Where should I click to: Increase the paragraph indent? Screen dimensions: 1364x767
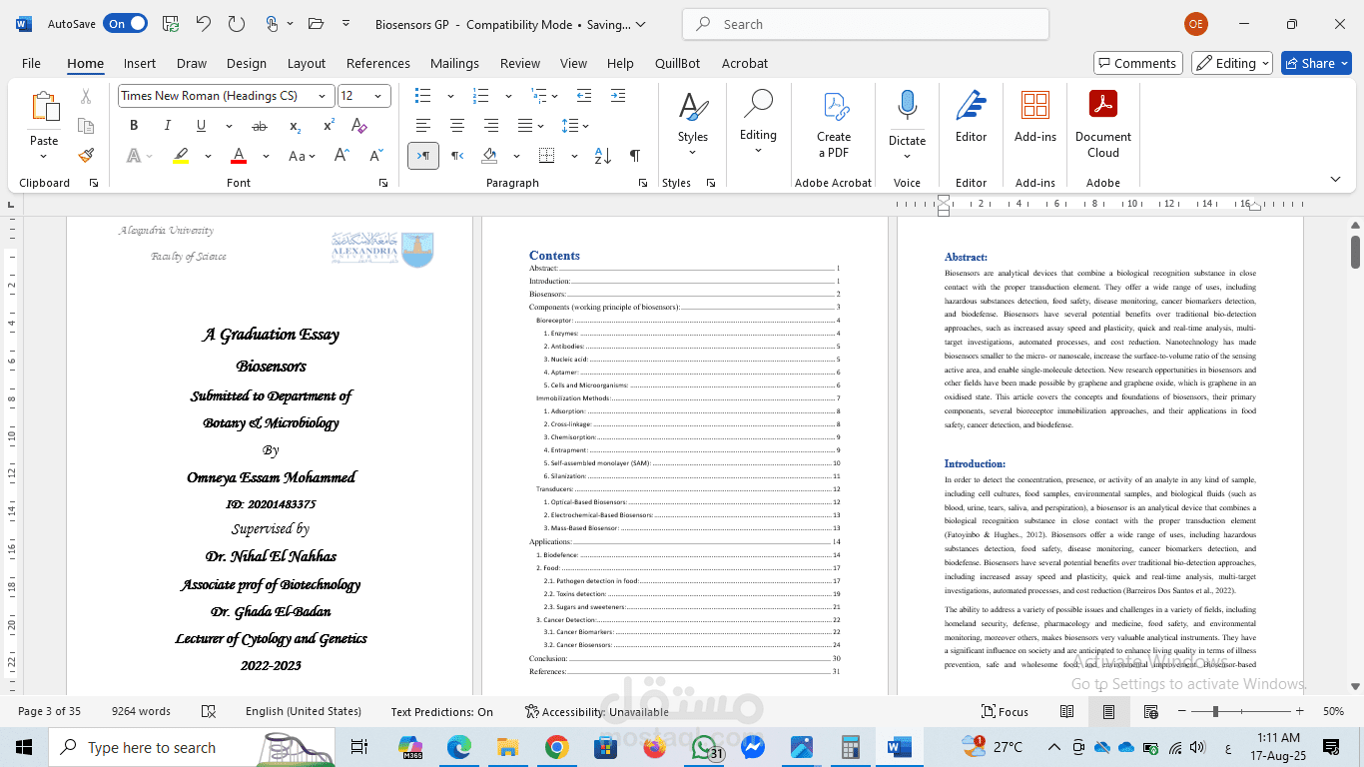(618, 96)
